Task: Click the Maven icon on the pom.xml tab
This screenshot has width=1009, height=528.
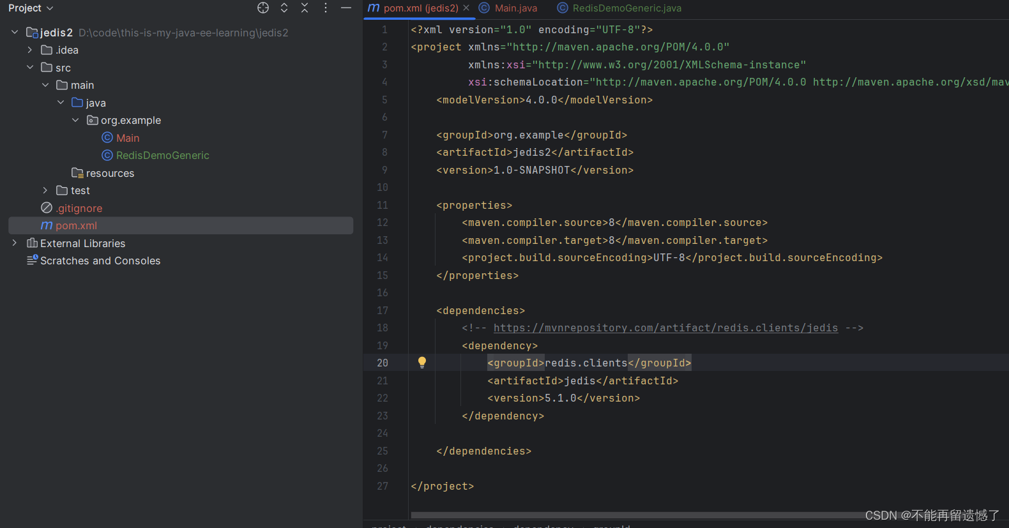Action: tap(374, 8)
